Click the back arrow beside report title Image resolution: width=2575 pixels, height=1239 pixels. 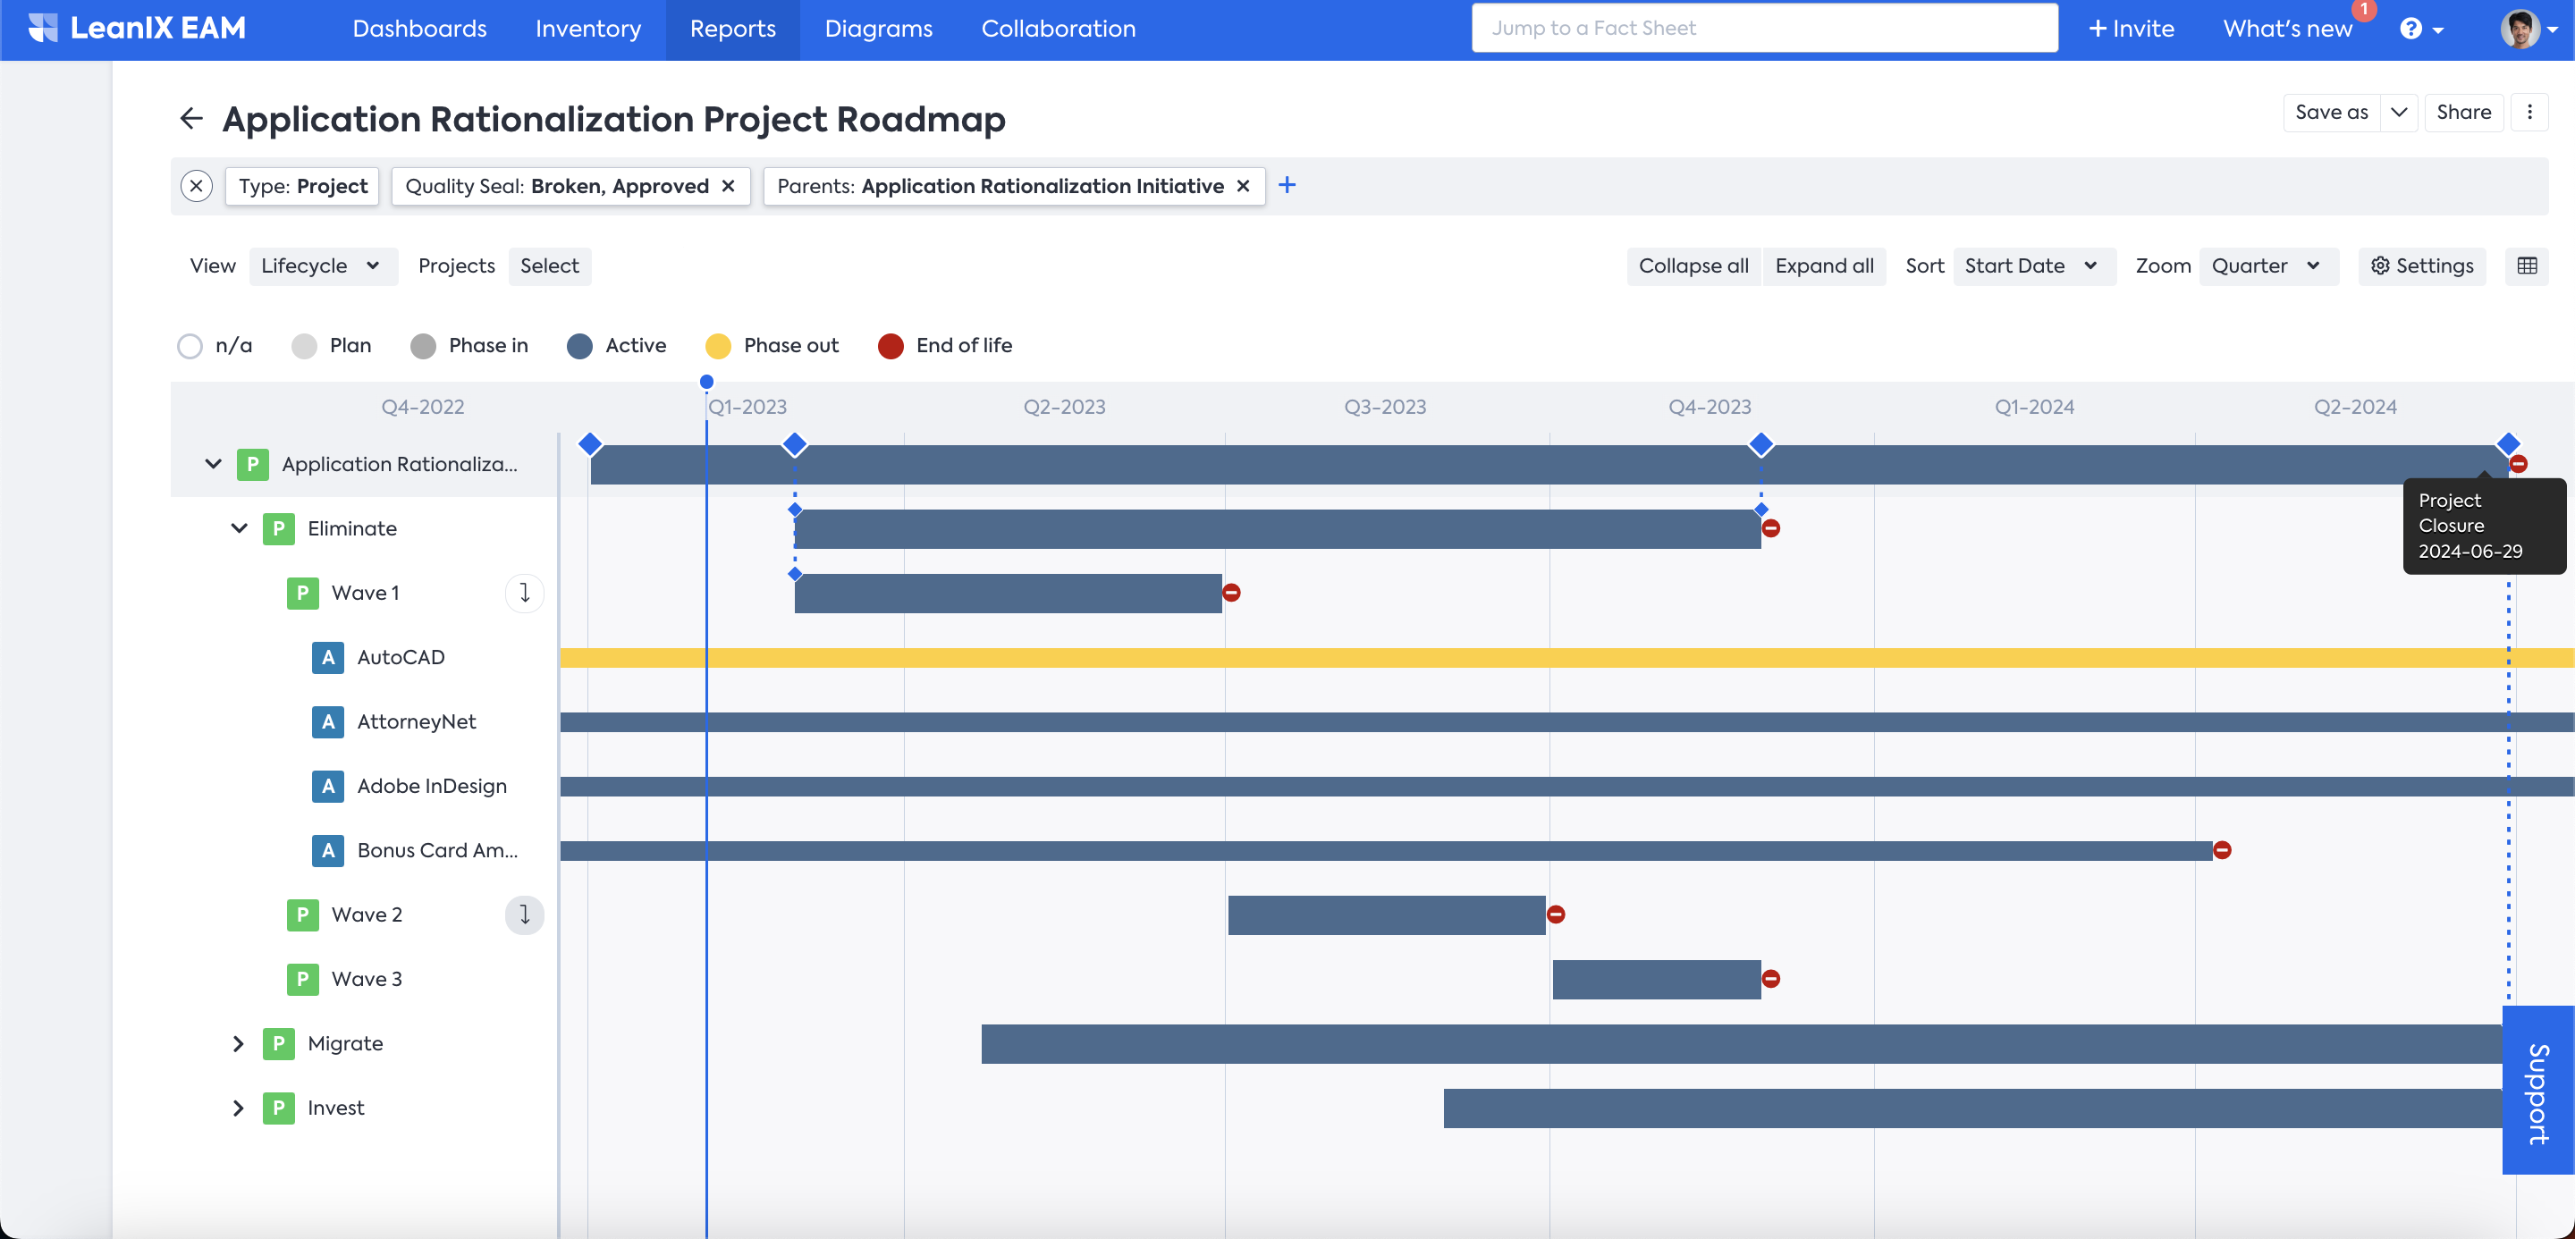191,119
